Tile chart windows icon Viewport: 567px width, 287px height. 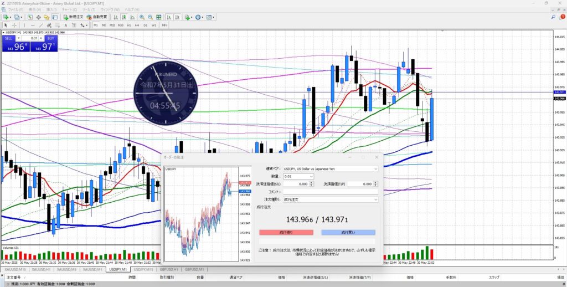(x=159, y=17)
